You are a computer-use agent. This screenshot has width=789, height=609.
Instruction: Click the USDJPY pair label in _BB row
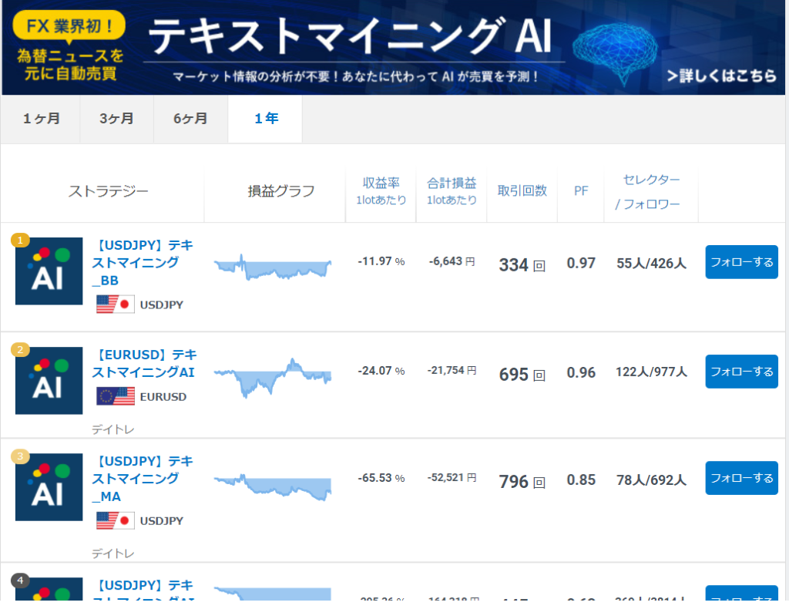click(x=162, y=305)
